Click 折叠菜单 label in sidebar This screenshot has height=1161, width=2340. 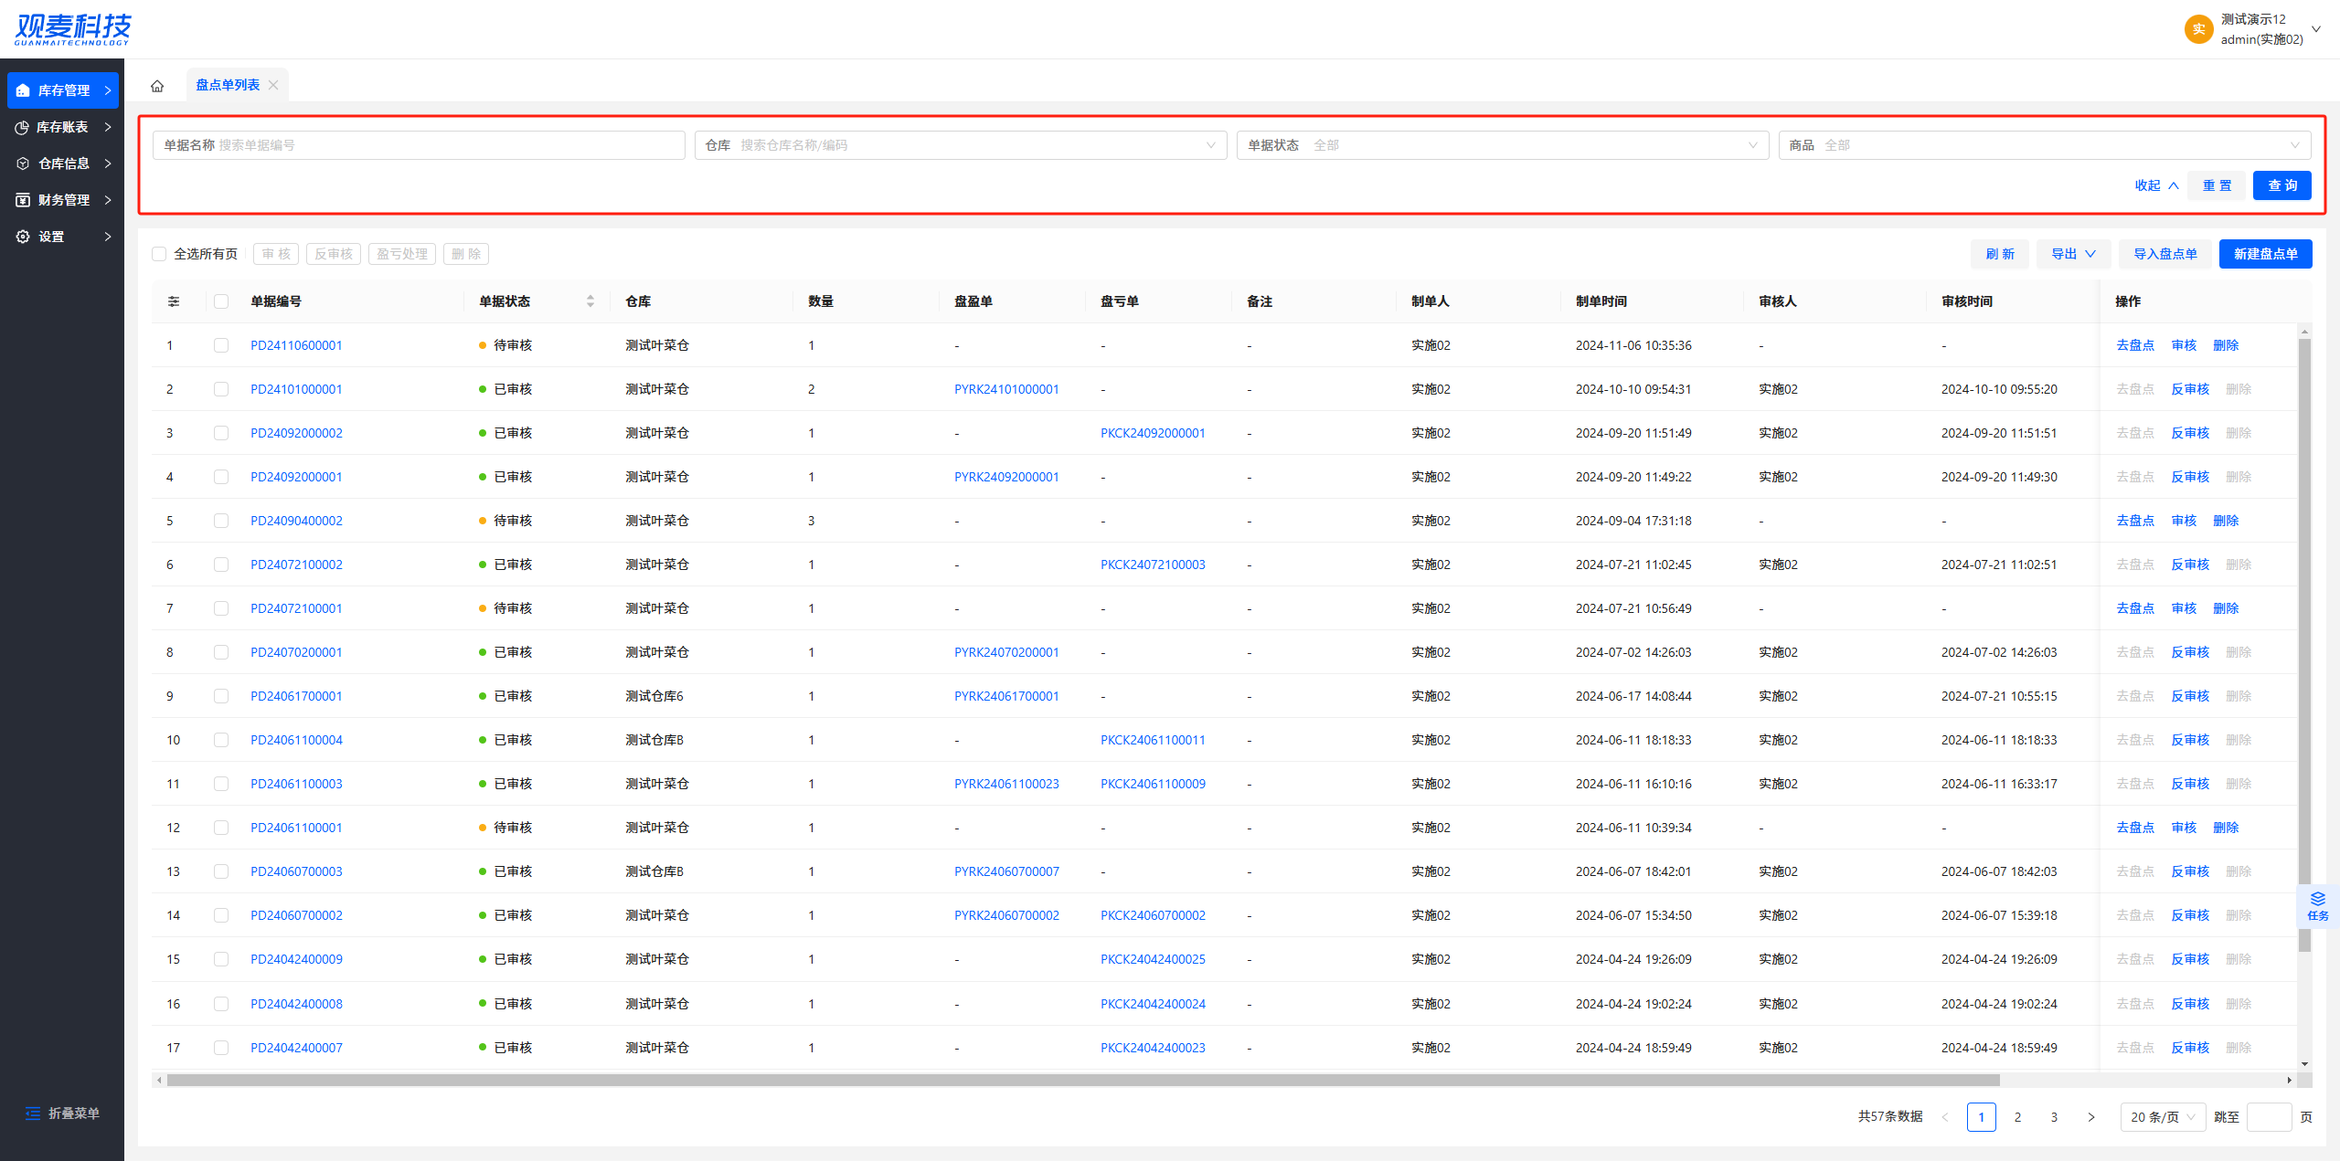click(x=74, y=1114)
